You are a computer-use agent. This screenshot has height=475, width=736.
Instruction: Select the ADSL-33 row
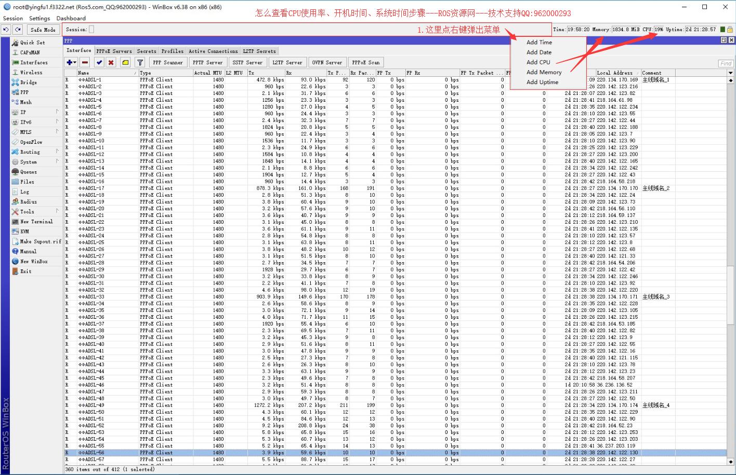coord(395,297)
